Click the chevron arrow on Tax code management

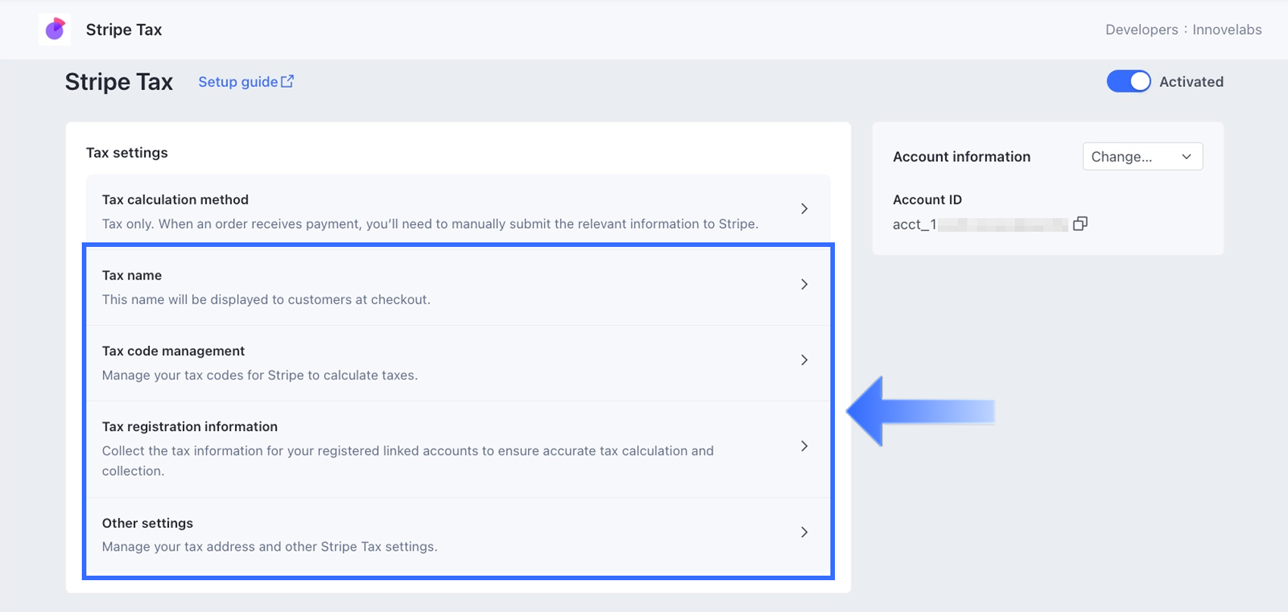804,360
